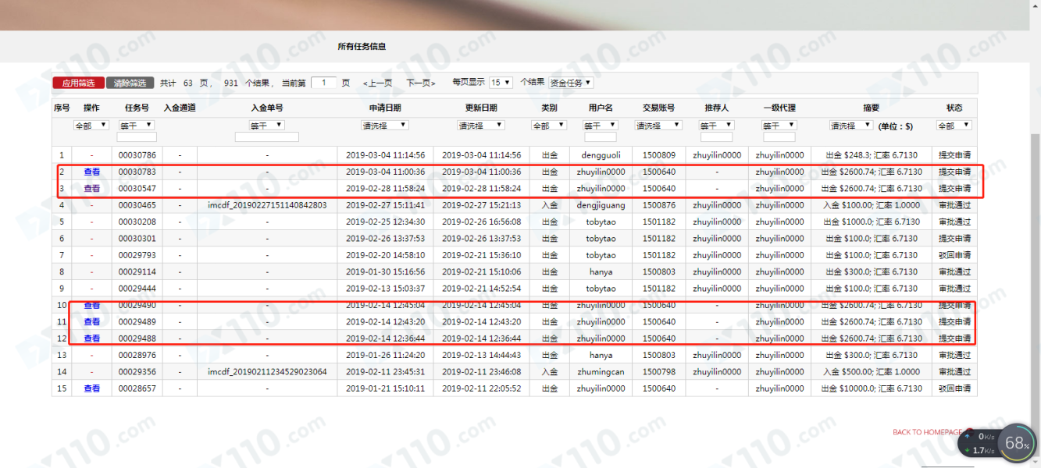Image resolution: width=1041 pixels, height=468 pixels.
Task: Focus the 用户名 filter text box
Action: point(600,137)
